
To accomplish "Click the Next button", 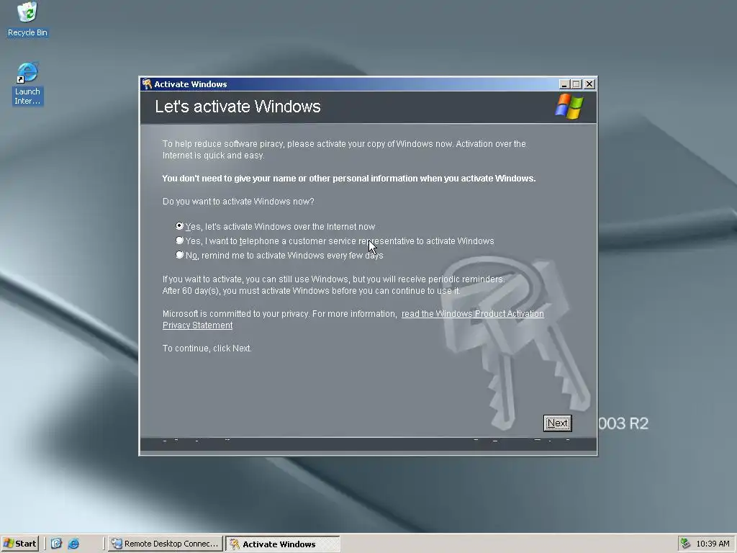I will (558, 423).
